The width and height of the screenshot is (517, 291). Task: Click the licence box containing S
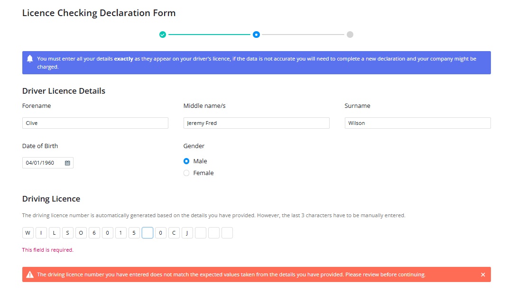(68, 233)
